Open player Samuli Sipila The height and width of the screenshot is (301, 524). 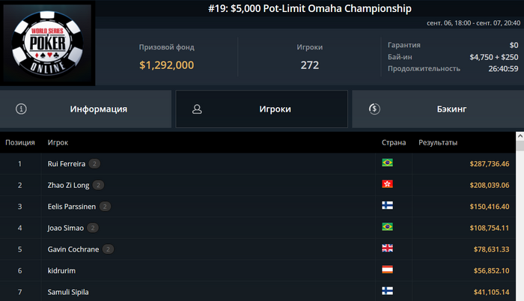pyautogui.click(x=68, y=292)
